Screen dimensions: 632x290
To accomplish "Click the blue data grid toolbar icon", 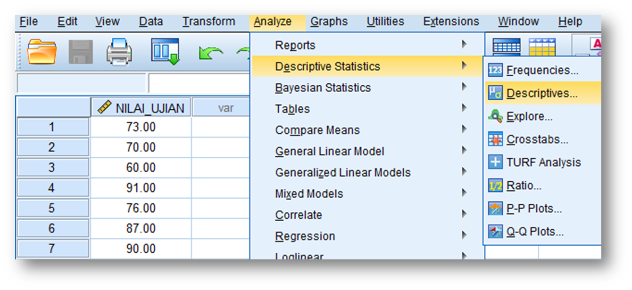I will click(507, 48).
